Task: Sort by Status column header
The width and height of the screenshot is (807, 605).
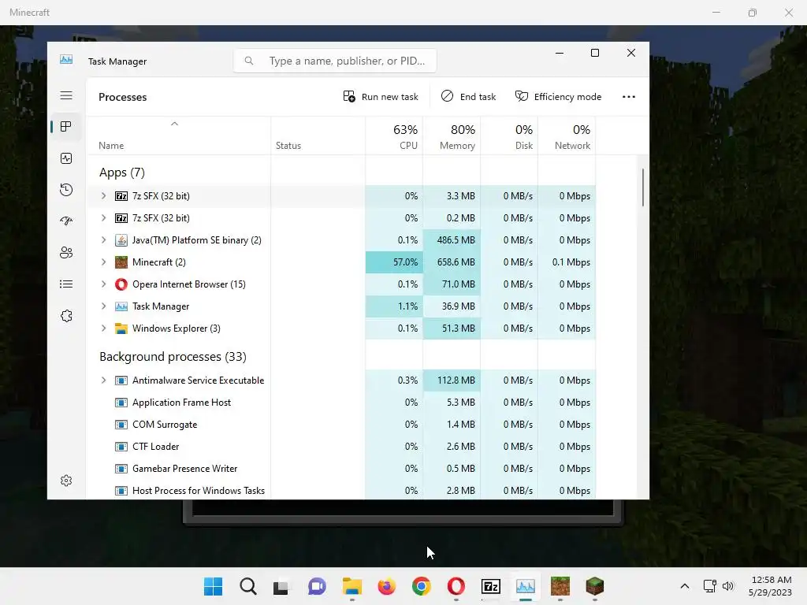Action: pos(318,135)
